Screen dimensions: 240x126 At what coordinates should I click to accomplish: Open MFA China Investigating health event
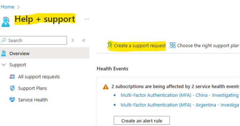179,95
